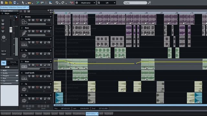Solo track 7 Fx
The width and height of the screenshot is (207, 116).
(x=29, y=87)
